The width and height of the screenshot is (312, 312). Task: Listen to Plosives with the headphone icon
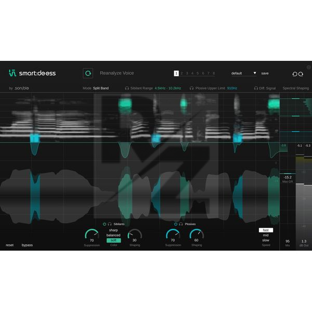tap(181, 224)
